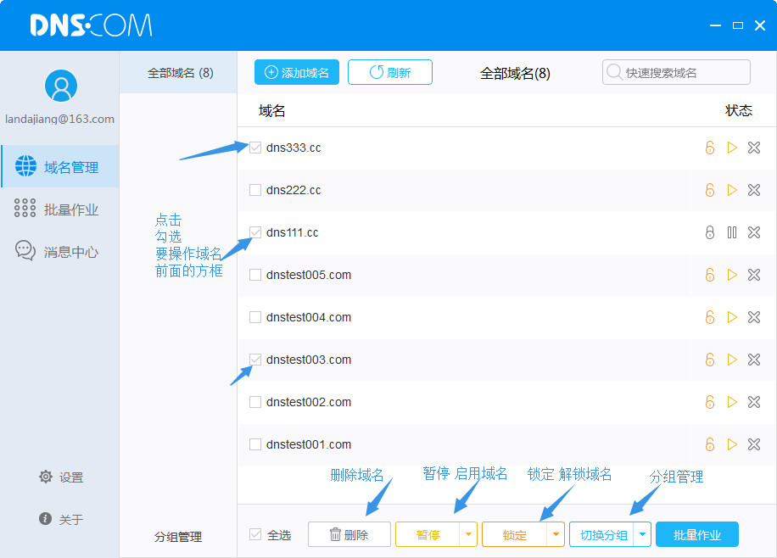This screenshot has height=558, width=777.
Task: Click the user avatar icon
Action: tap(60, 86)
